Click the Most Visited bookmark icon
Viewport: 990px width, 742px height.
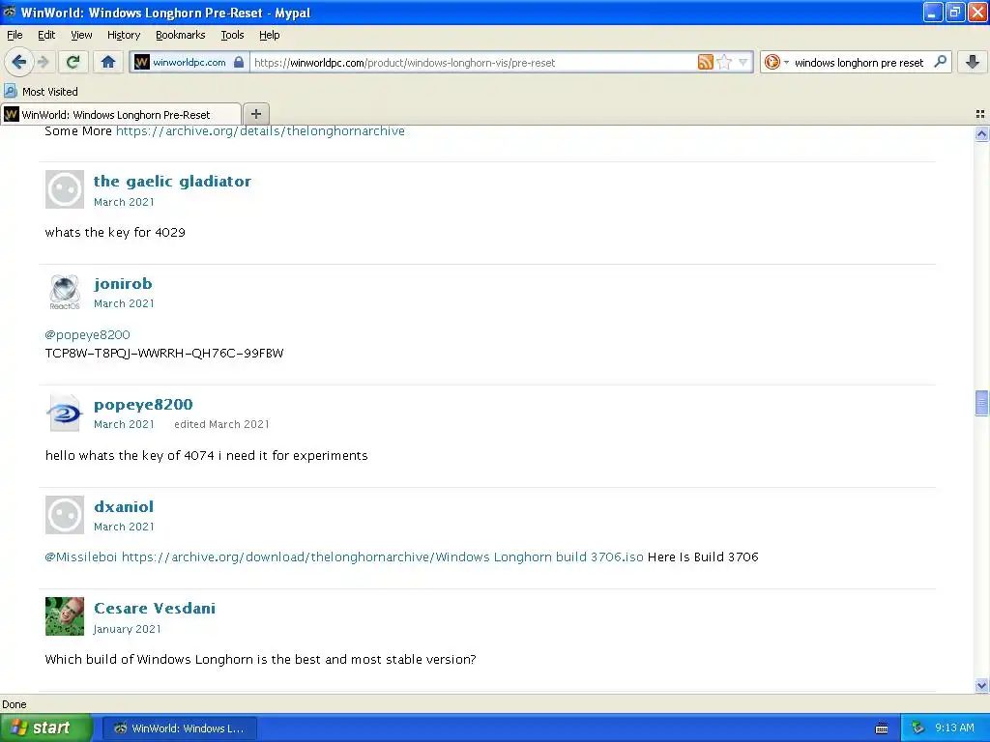click(x=10, y=91)
